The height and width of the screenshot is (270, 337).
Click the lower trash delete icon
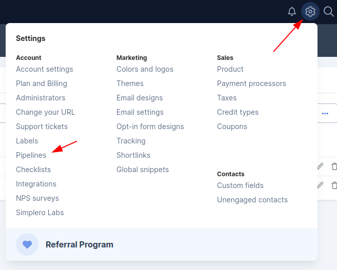pyautogui.click(x=334, y=185)
